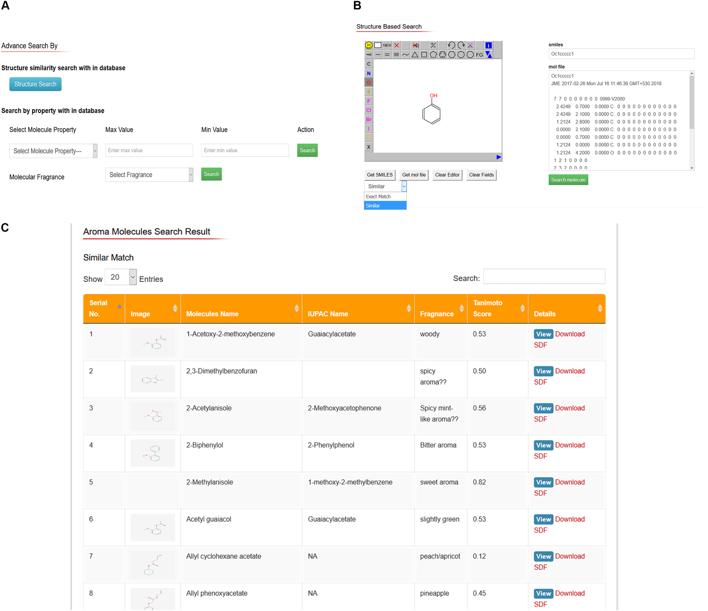Pick the Bromine atom button
This screenshot has height=611, width=708.
pos(369,119)
